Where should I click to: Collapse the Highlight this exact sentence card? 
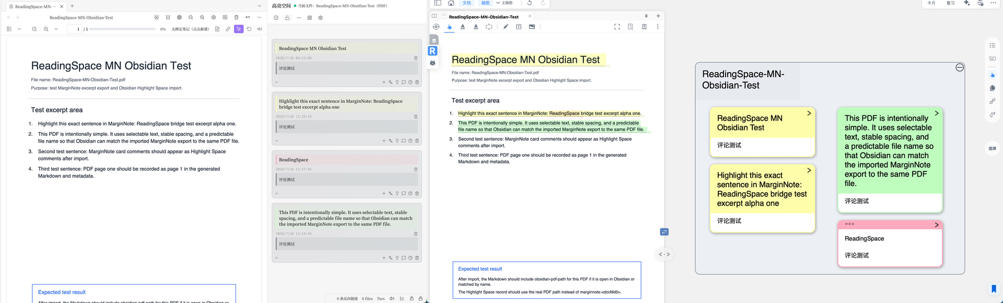[x=276, y=141]
